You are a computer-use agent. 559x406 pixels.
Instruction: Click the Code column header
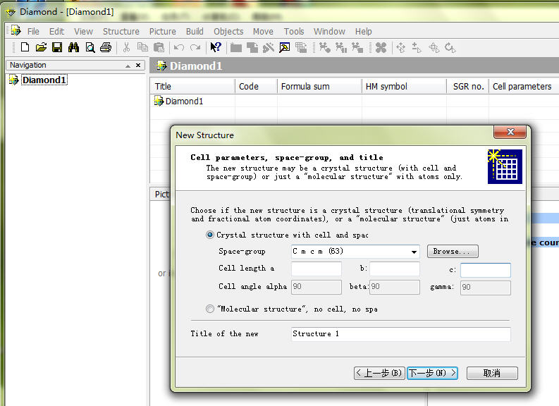coord(256,86)
